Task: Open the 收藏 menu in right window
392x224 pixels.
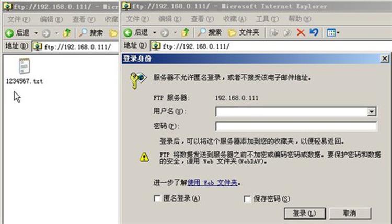Action: tap(235, 19)
